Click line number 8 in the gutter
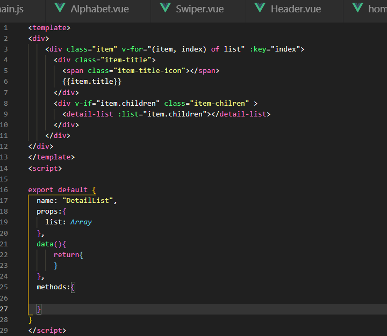Viewport: 387px width, 336px height. click(6, 103)
